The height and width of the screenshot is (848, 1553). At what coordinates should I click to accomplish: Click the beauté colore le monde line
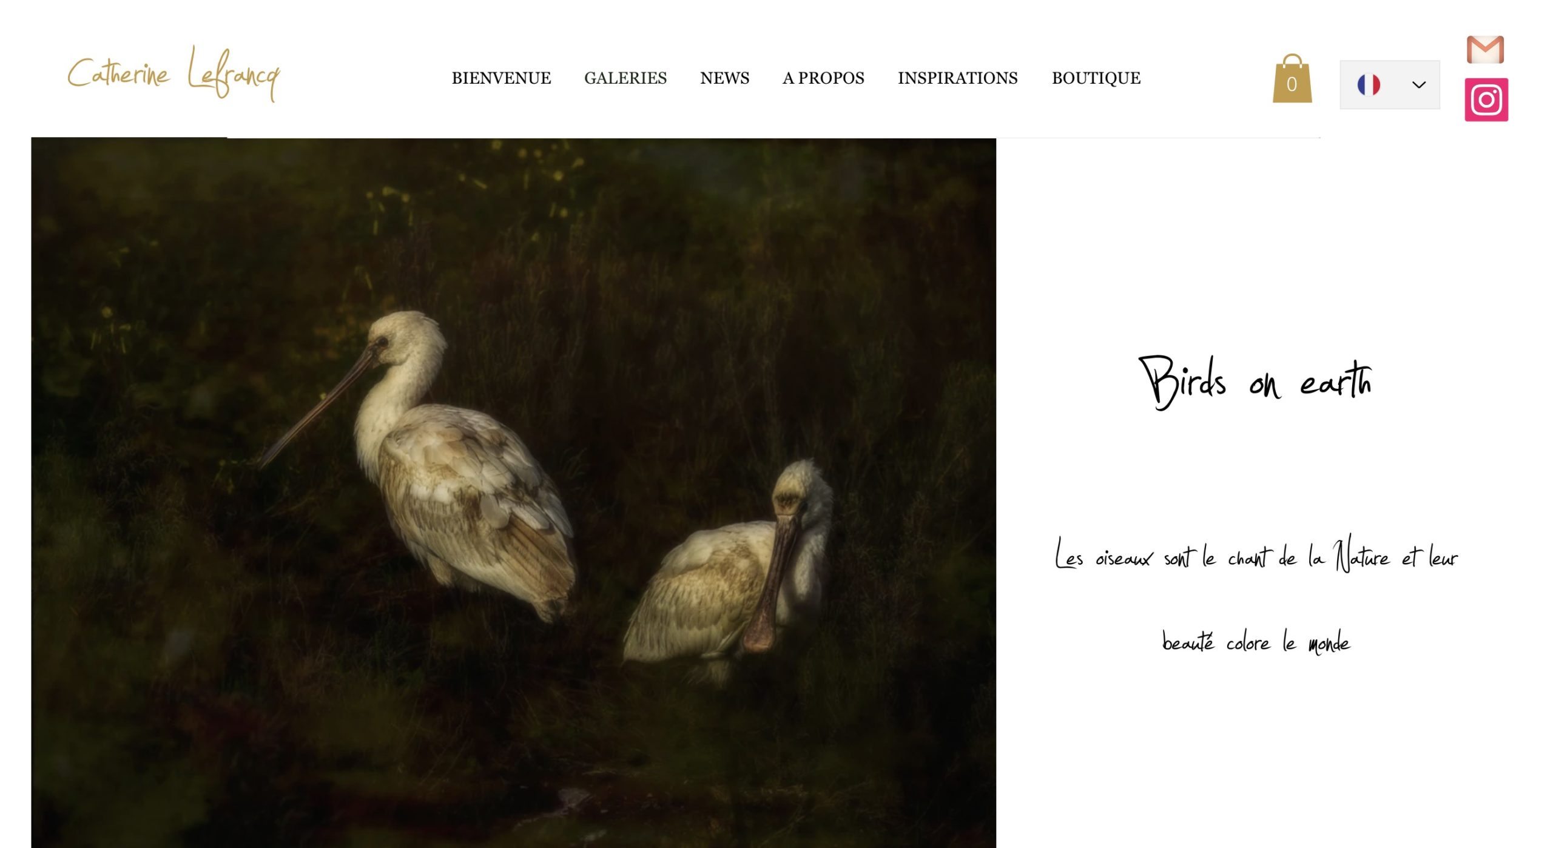click(x=1256, y=642)
